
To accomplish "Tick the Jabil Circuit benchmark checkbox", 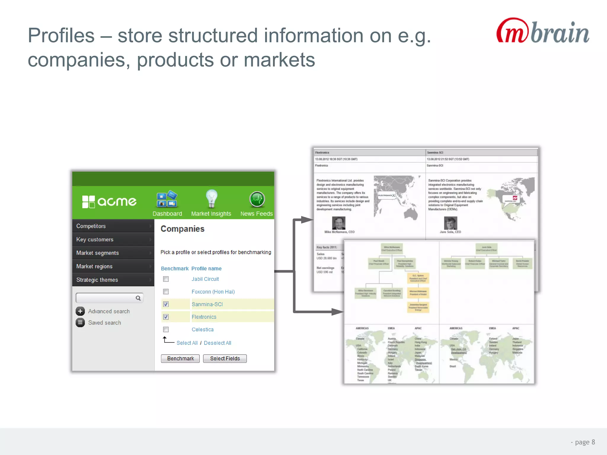I will (166, 279).
